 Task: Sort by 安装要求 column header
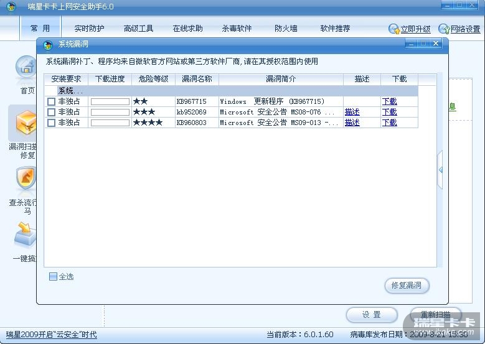pyautogui.click(x=66, y=79)
